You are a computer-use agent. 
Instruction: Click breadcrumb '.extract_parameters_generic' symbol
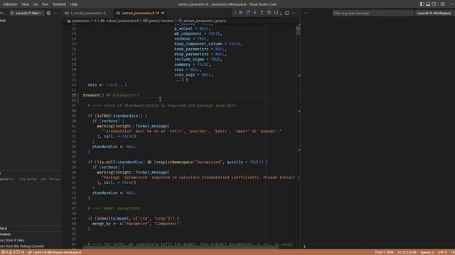point(204,21)
